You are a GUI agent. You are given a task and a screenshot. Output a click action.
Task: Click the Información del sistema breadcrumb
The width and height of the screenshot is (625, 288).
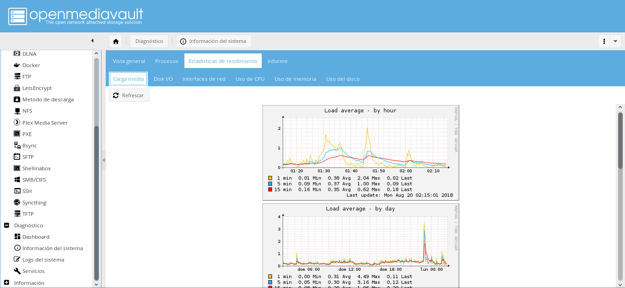coord(214,41)
